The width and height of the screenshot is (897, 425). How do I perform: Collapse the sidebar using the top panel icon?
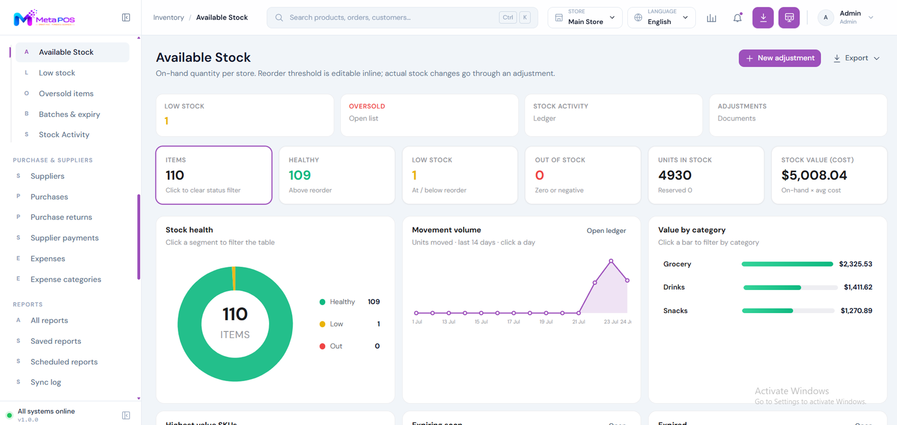pos(126,18)
